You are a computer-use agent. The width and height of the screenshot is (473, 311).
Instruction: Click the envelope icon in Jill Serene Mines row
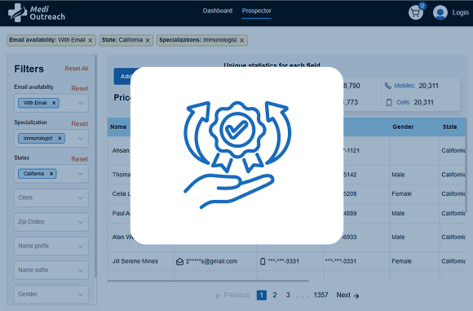tap(179, 261)
